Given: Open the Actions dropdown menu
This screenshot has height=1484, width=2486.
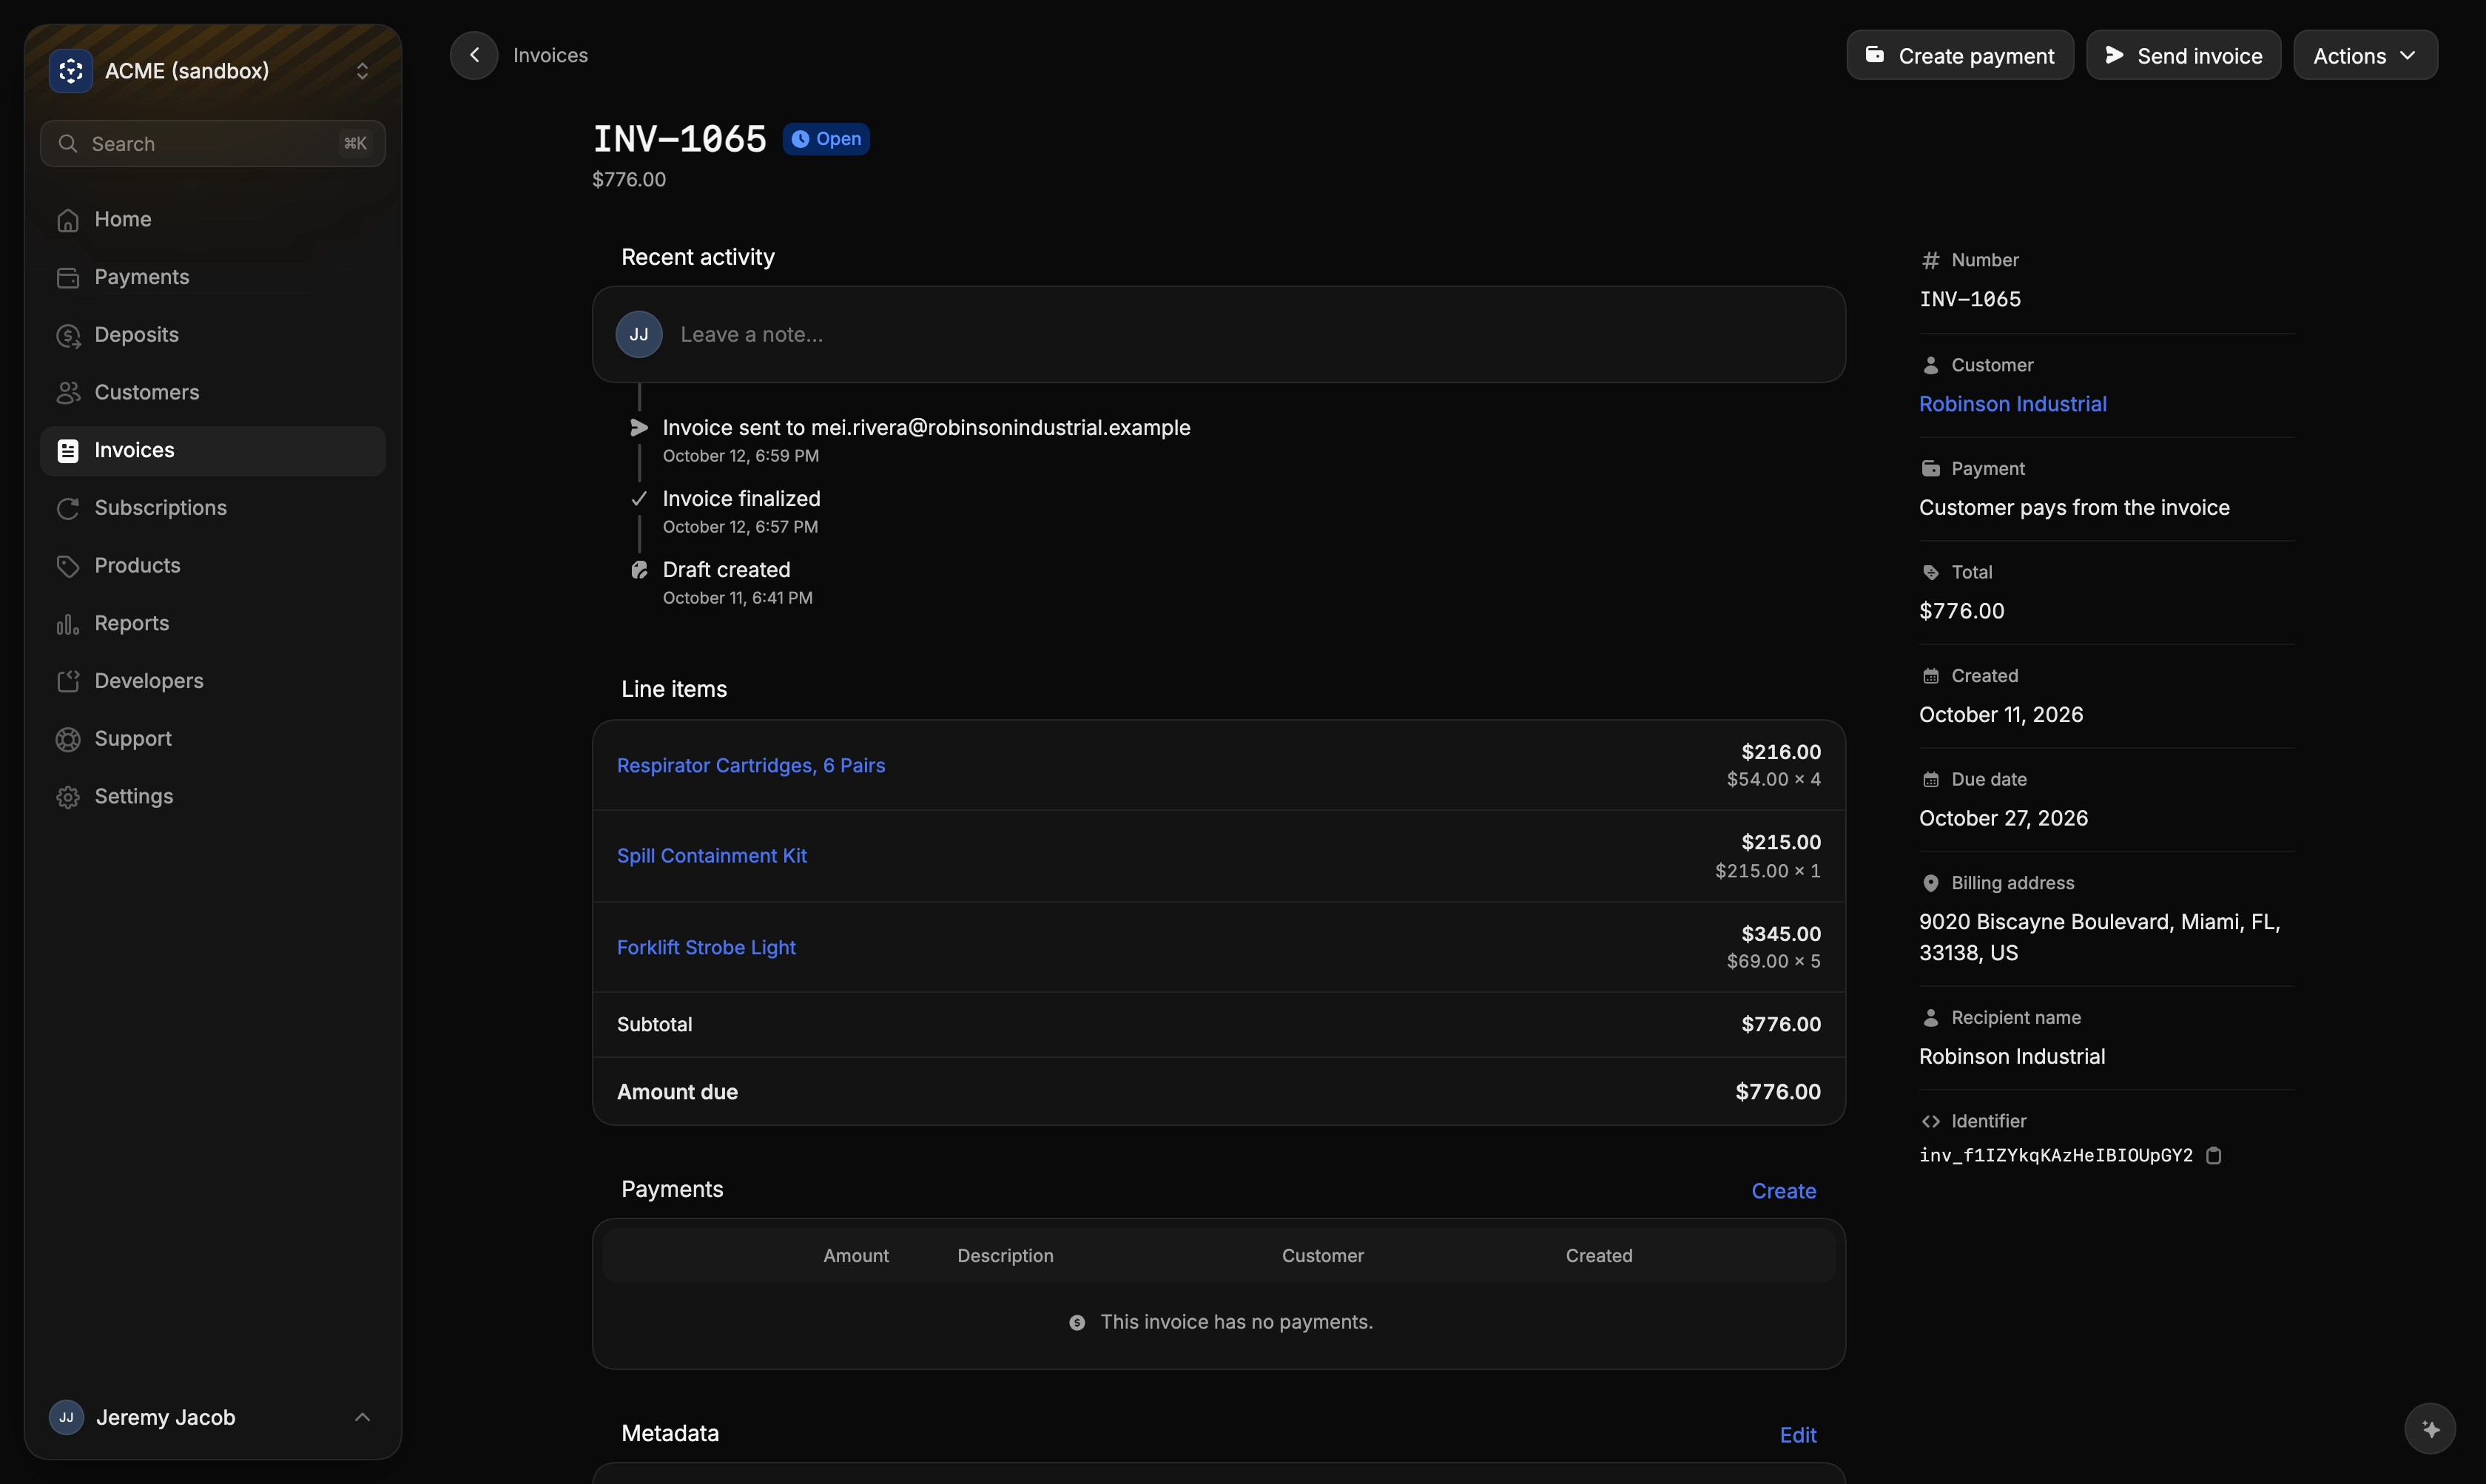Looking at the screenshot, I should [2365, 55].
